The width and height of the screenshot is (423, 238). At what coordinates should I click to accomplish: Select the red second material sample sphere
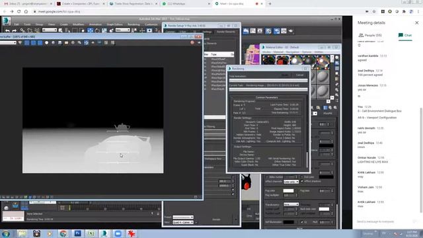click(282, 61)
